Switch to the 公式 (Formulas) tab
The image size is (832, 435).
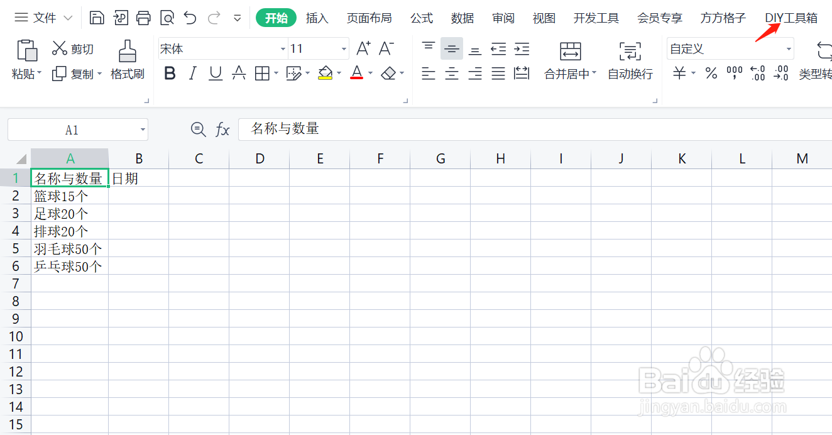[x=422, y=18]
